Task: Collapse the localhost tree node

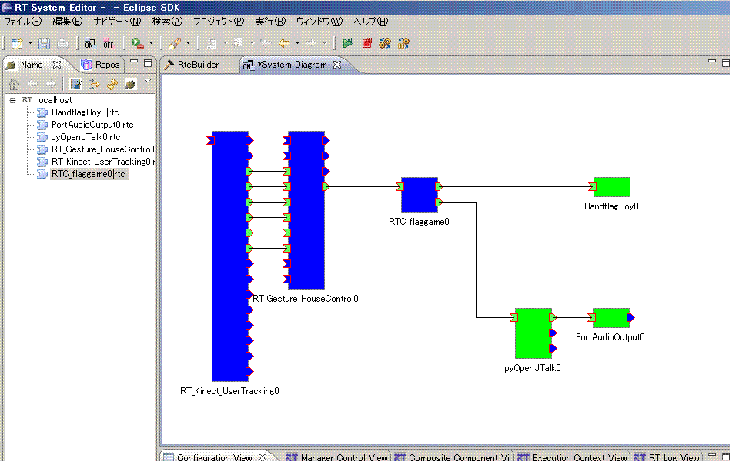Action: point(13,100)
